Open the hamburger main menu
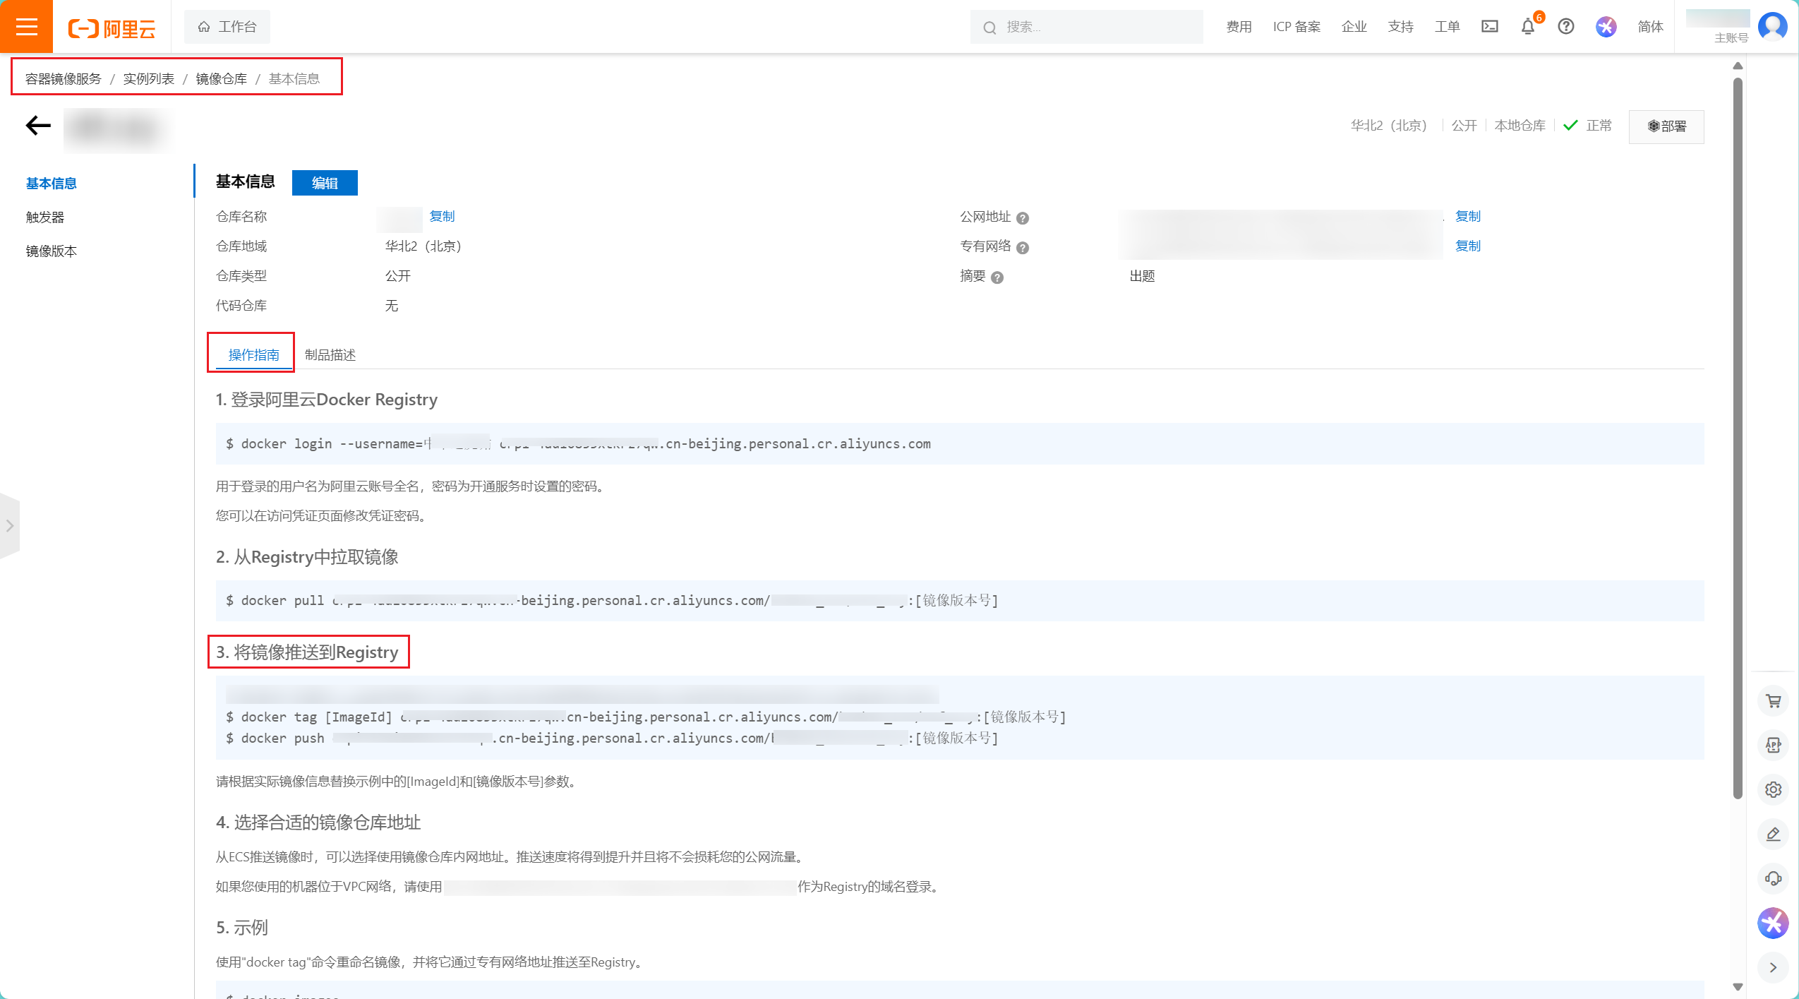Screen dimensions: 1799x999 26,27
